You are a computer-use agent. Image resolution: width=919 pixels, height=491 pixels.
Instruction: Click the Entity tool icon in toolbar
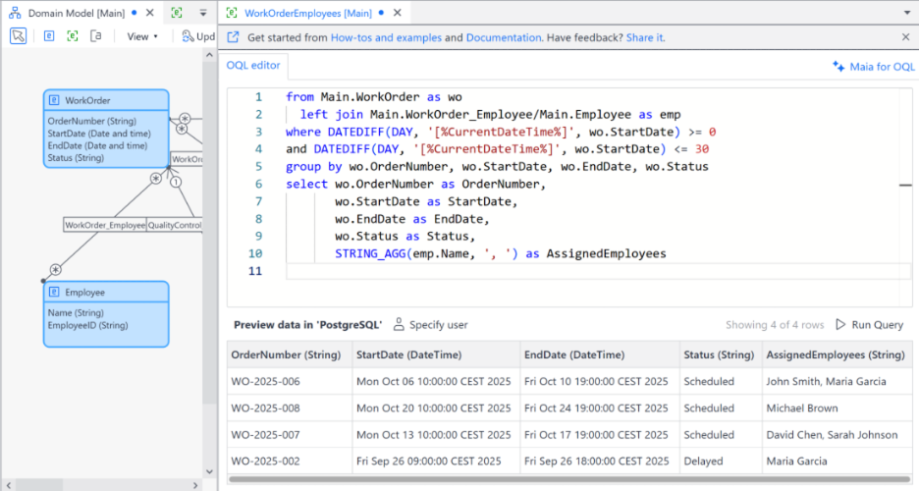49,36
